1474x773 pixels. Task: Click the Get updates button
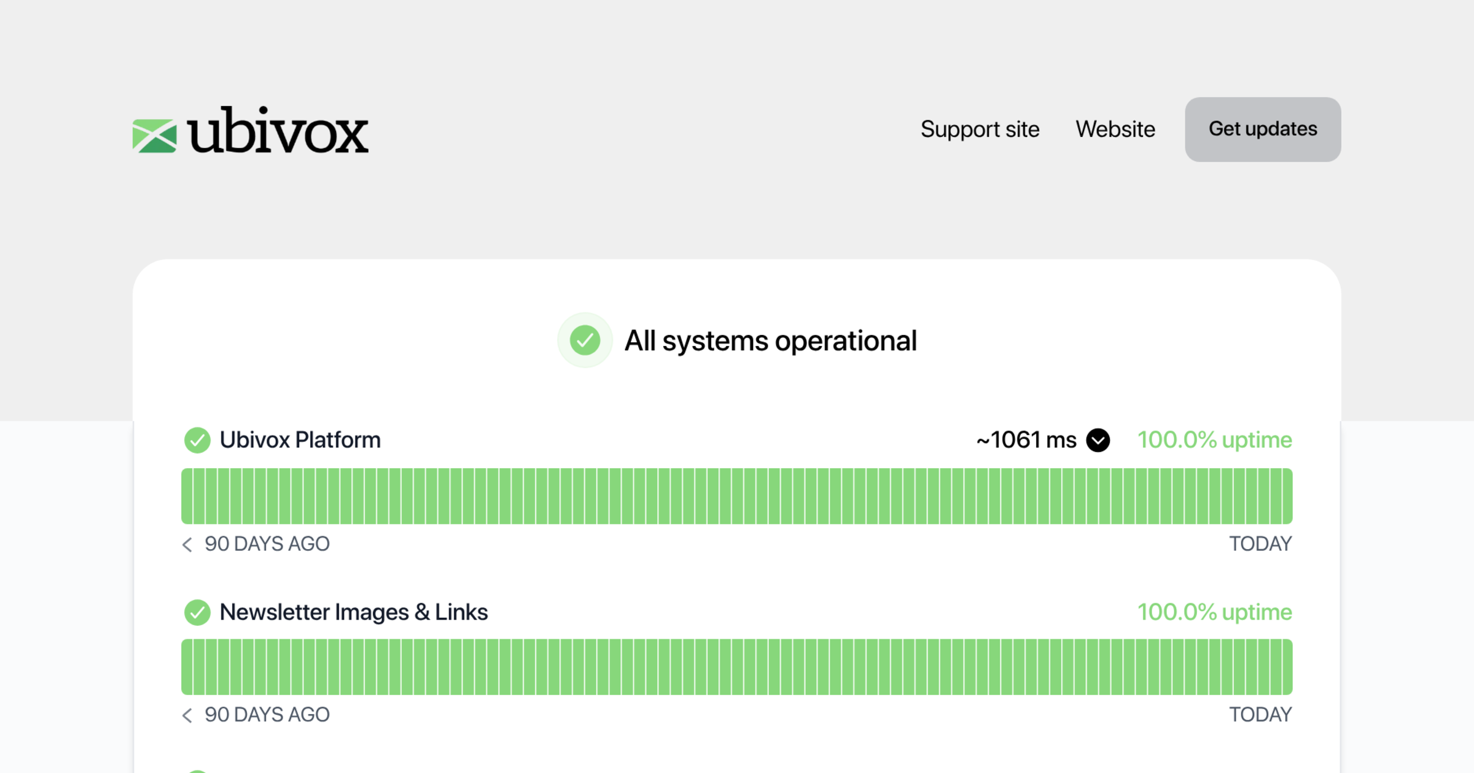point(1263,129)
